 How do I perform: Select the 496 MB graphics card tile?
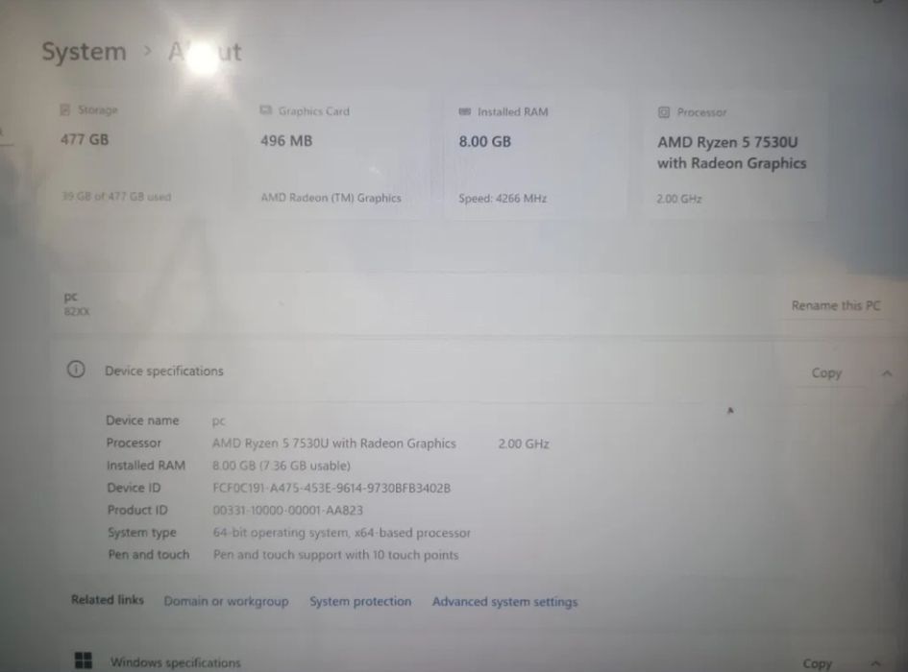[339, 154]
